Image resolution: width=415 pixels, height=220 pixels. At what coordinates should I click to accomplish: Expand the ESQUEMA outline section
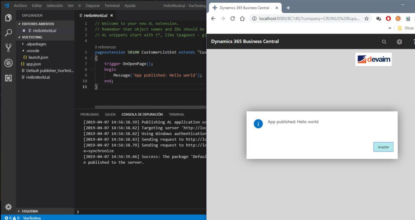click(x=19, y=211)
